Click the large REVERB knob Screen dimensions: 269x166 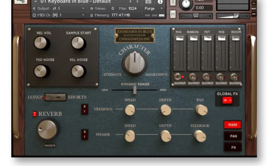tap(47, 129)
